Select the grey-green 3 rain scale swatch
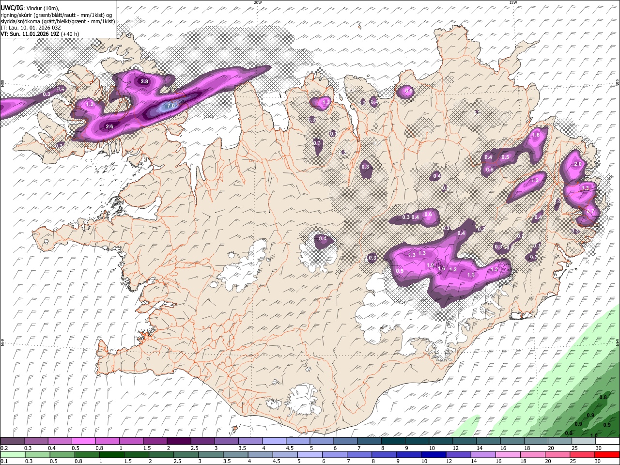Screen dimensions: 620x465 click(210, 454)
